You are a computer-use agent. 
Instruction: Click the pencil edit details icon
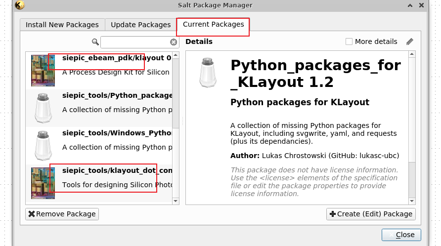tap(410, 41)
